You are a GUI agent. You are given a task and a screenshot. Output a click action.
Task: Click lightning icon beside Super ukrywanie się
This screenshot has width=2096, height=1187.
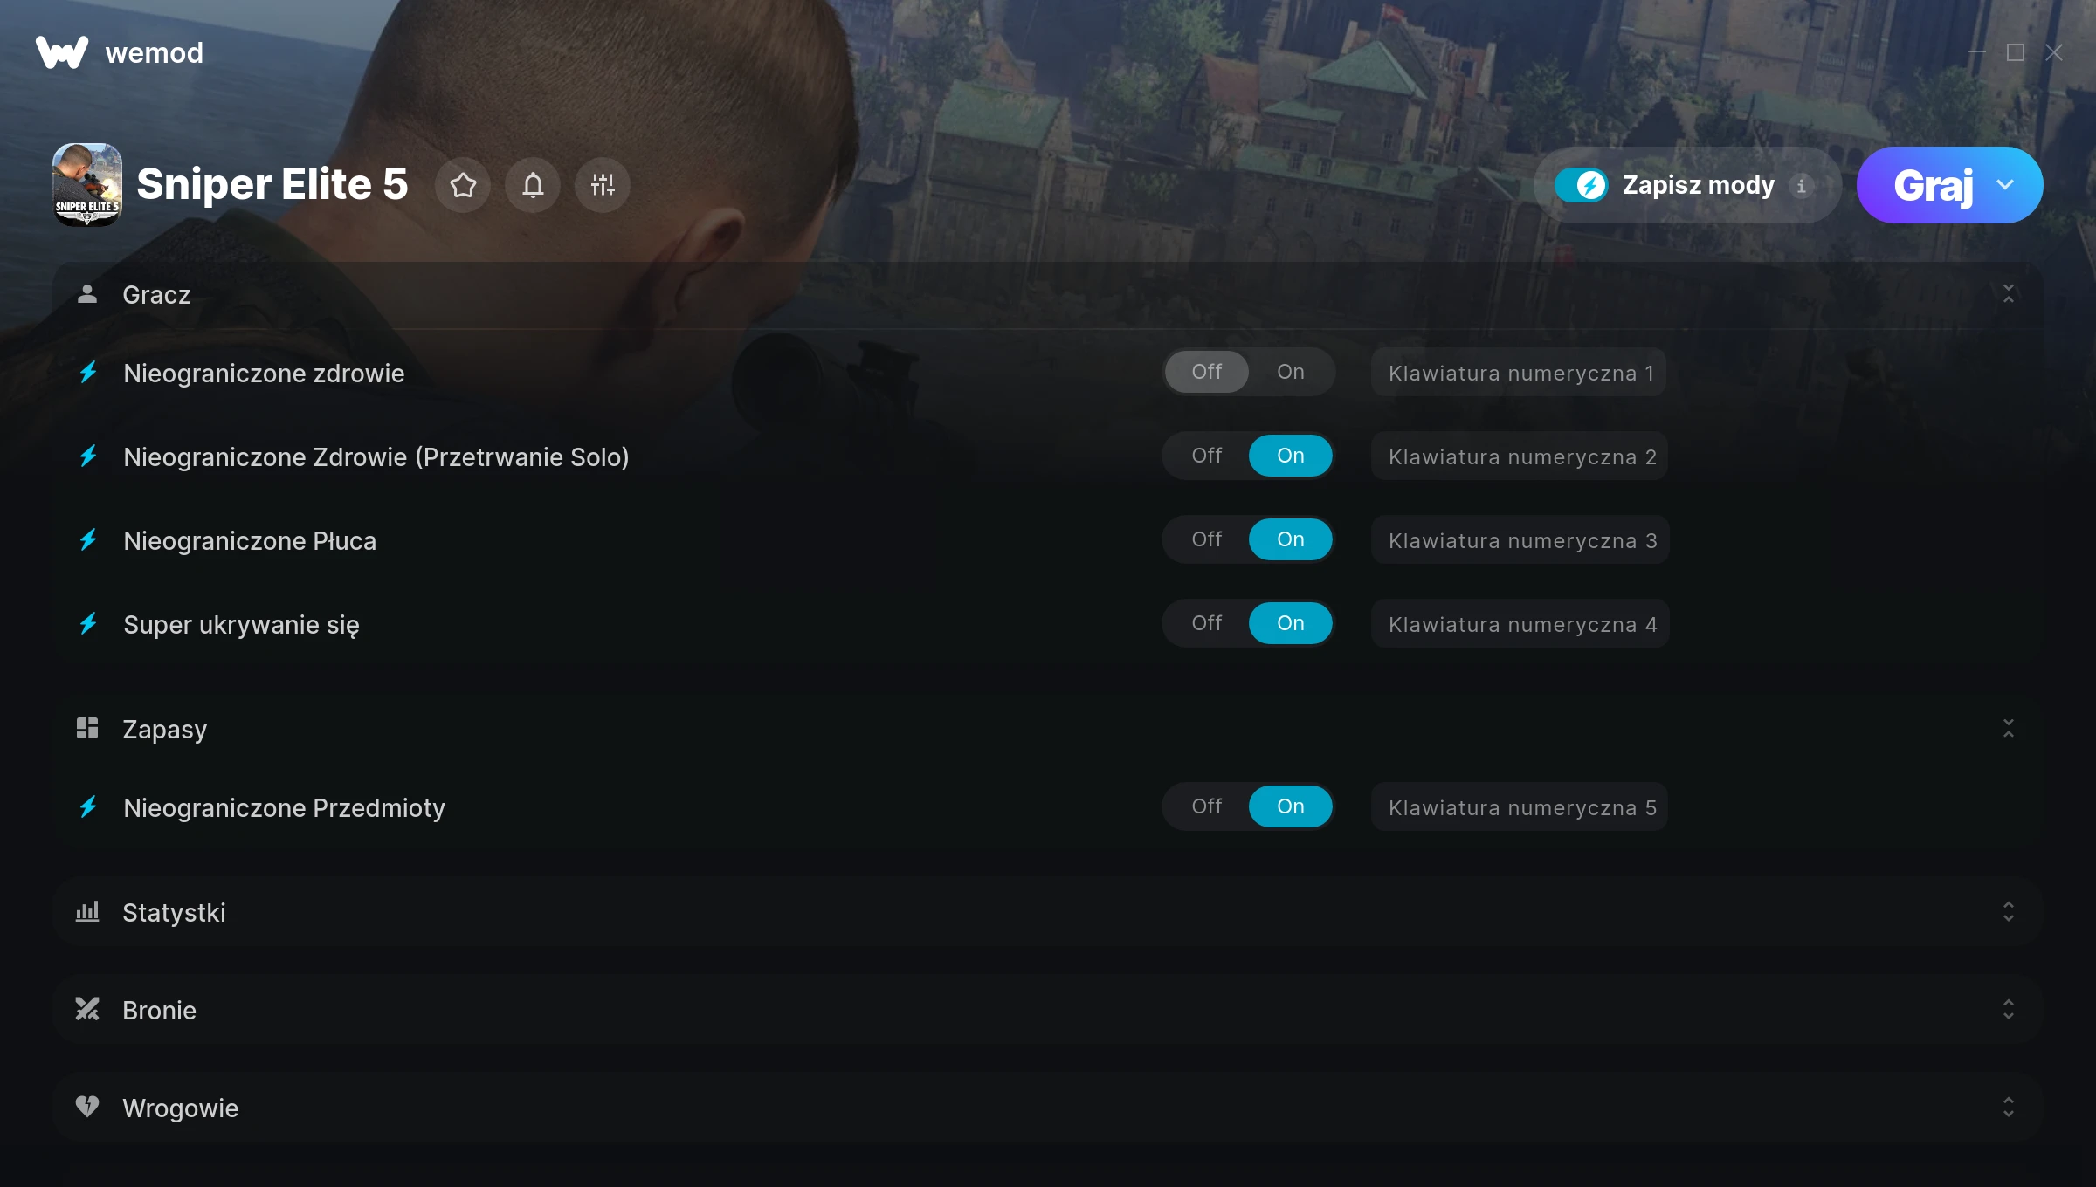88,624
